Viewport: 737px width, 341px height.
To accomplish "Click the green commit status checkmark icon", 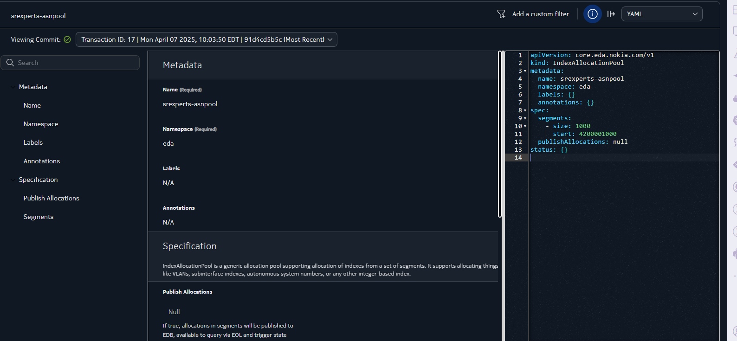I will point(67,39).
